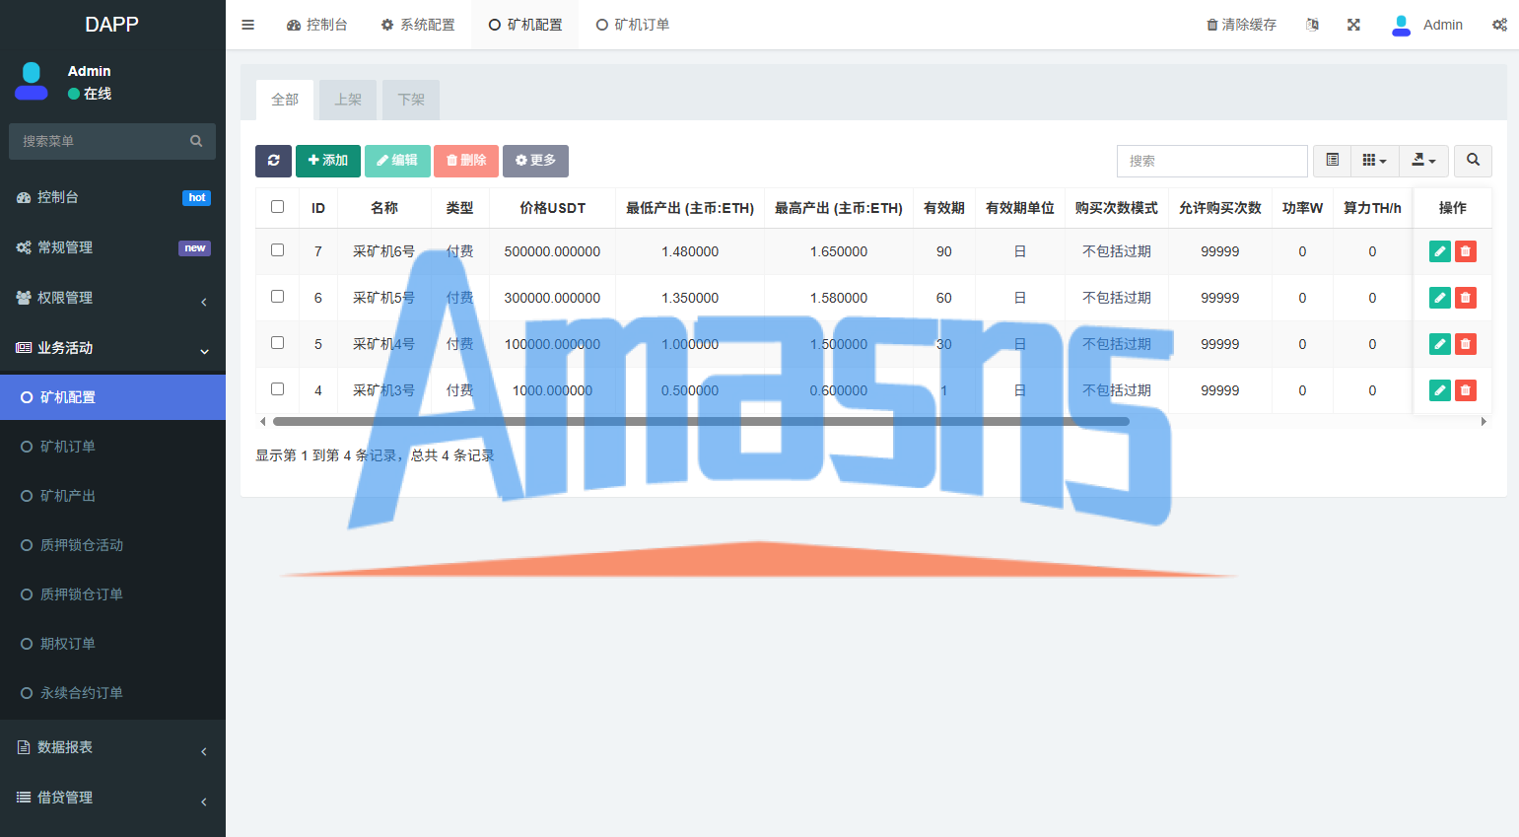Delete the 采矿机5号 row with the red trash icon
The height and width of the screenshot is (837, 1519).
point(1466,298)
